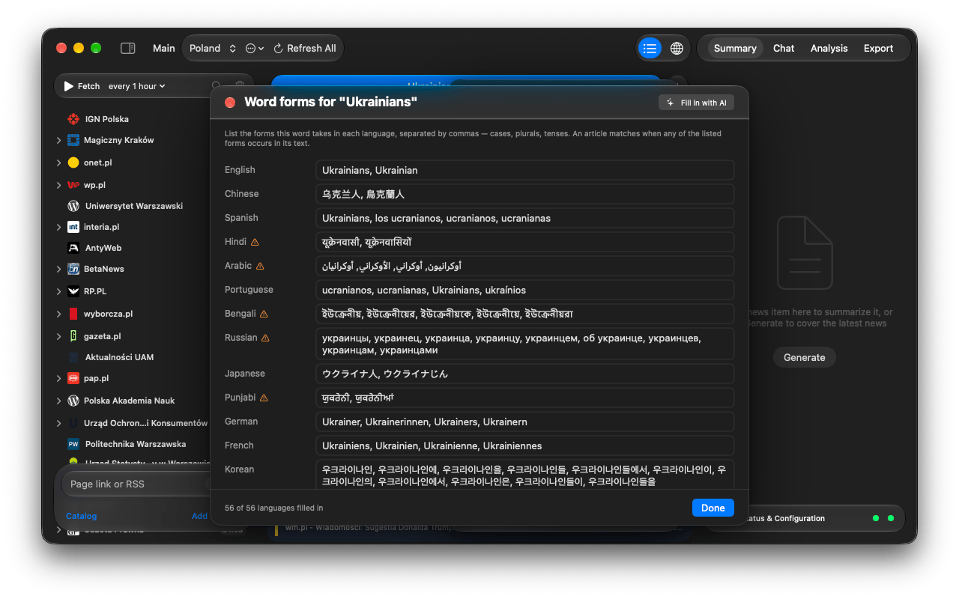Screen dimensions: 959x599
Task: Click the Refresh All button
Action: click(304, 49)
